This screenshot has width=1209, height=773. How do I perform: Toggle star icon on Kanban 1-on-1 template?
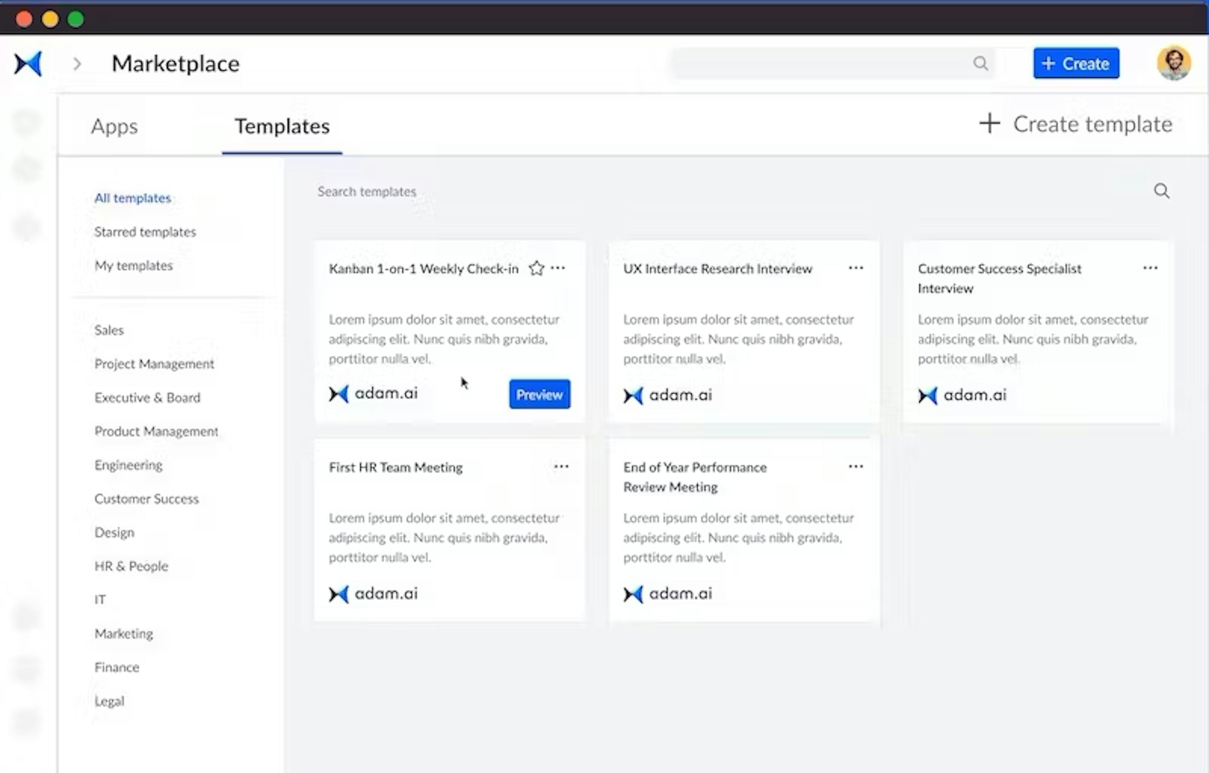pos(536,269)
